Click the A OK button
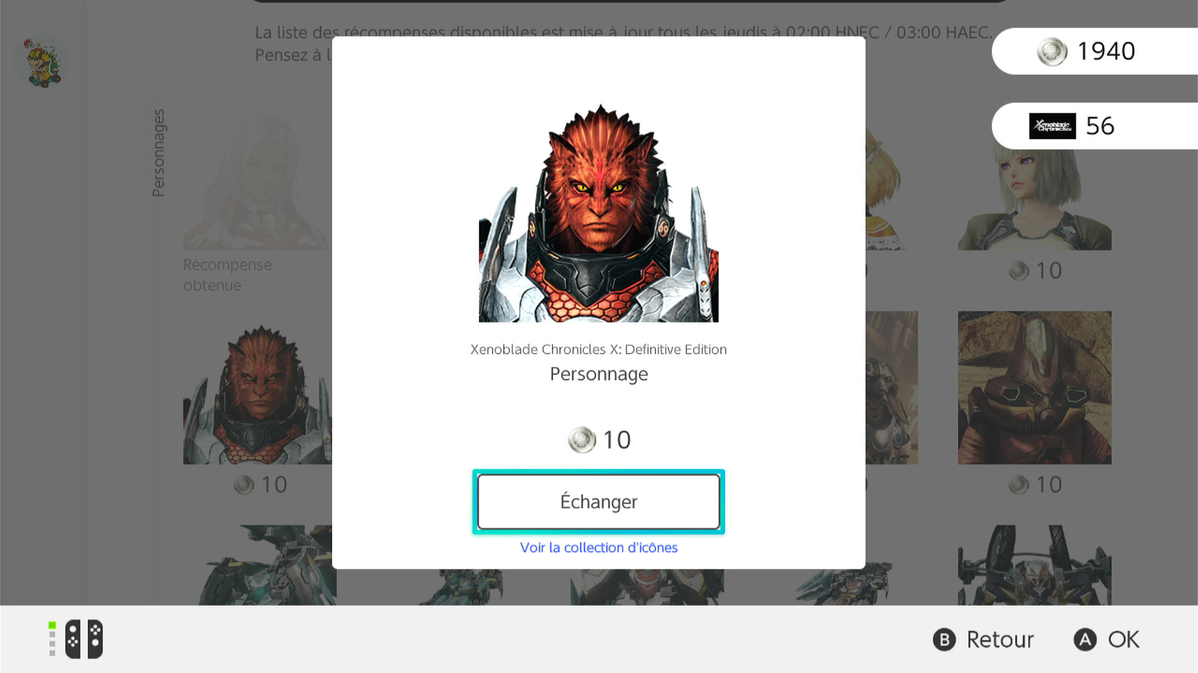1198x673 pixels. [1107, 640]
